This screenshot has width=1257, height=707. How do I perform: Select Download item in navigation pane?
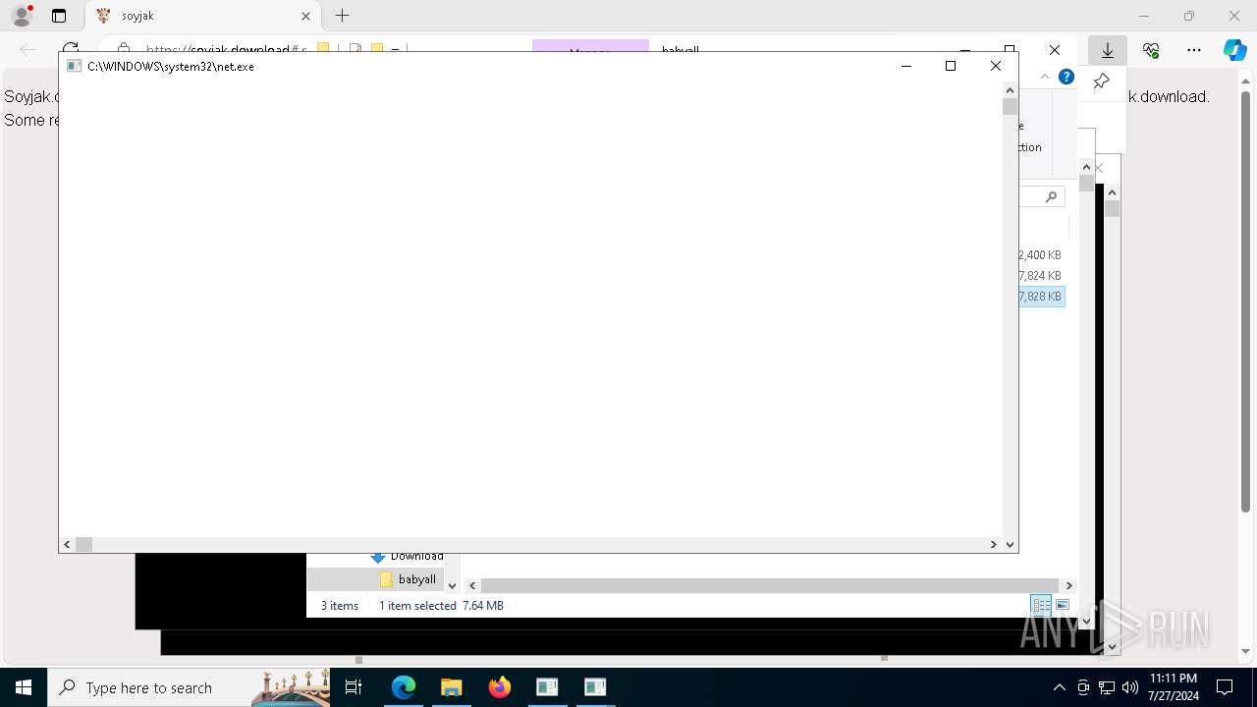pyautogui.click(x=408, y=557)
